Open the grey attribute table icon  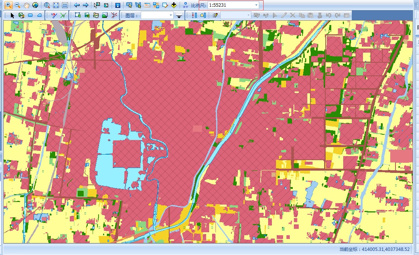[x=347, y=15]
